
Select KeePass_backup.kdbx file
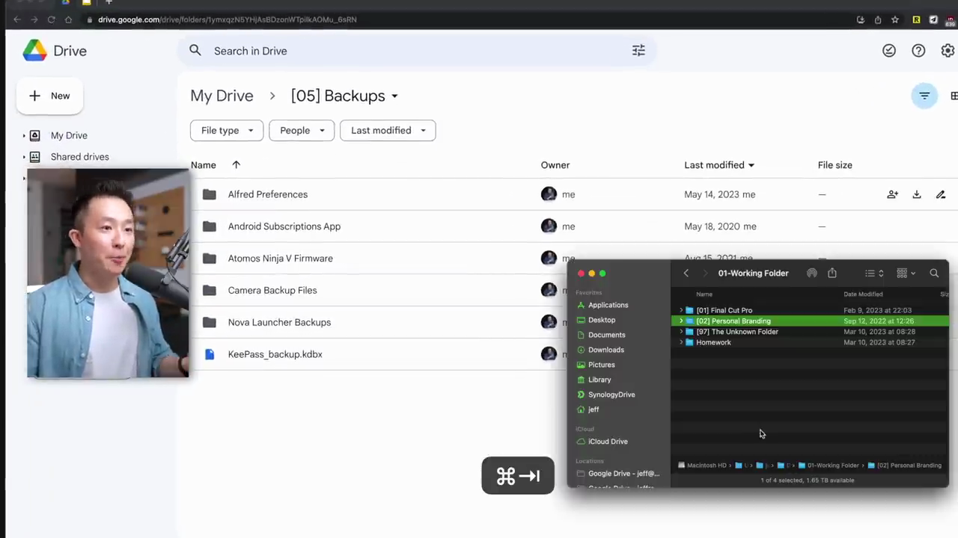pyautogui.click(x=275, y=355)
